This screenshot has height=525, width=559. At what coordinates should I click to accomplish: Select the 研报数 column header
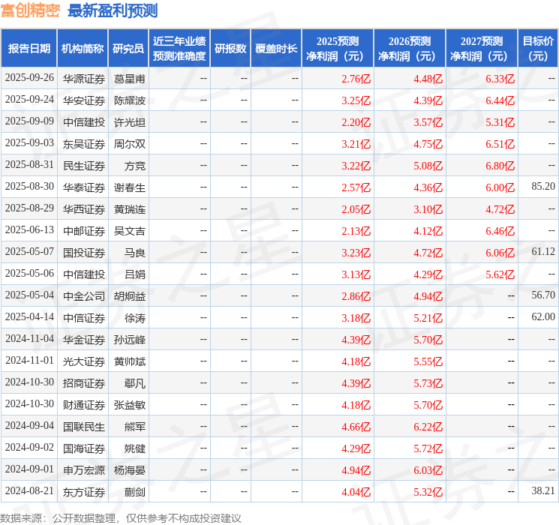230,49
